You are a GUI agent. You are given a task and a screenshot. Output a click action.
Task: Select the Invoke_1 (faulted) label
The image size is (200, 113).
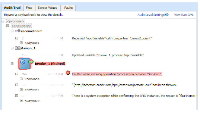tap(50, 64)
